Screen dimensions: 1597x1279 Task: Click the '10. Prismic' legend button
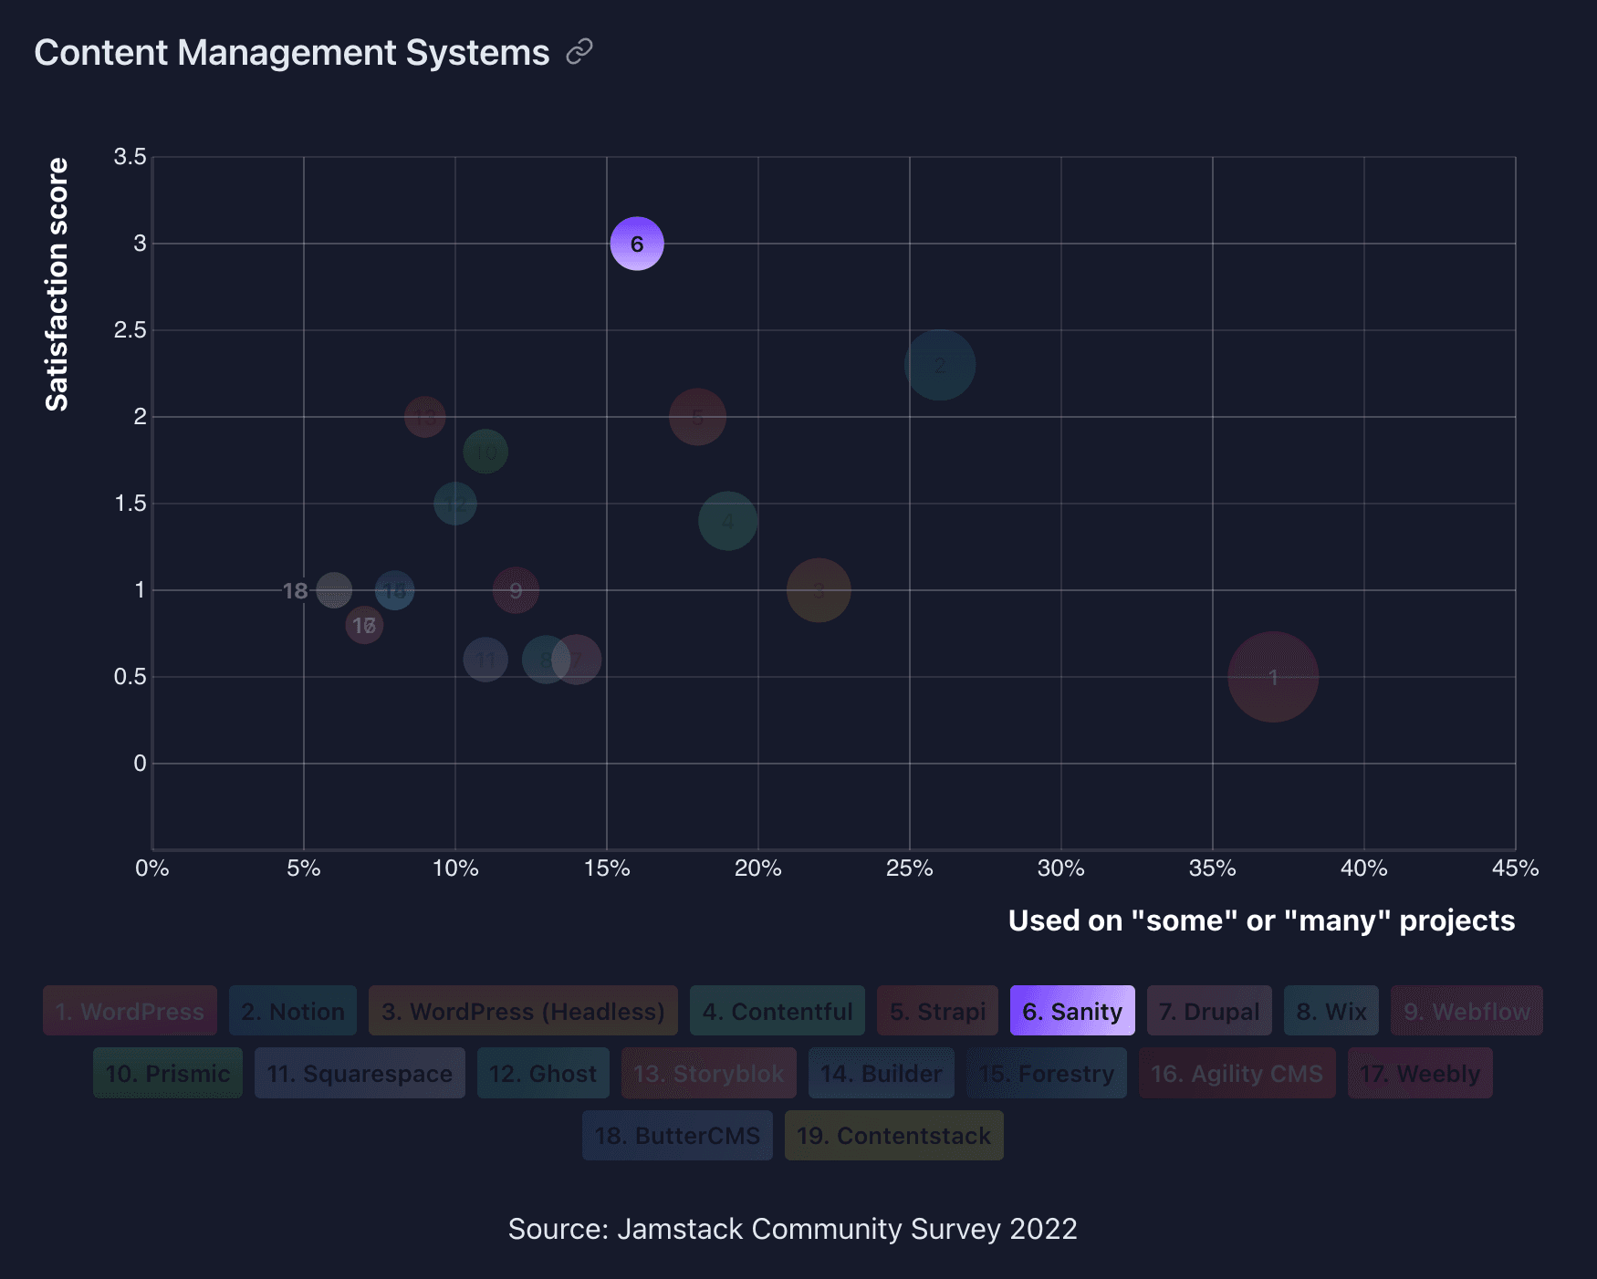pyautogui.click(x=168, y=1073)
